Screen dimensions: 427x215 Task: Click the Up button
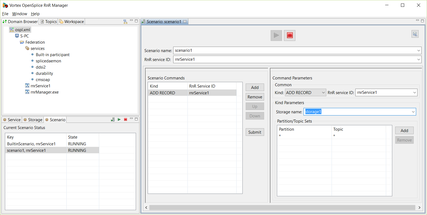click(x=255, y=106)
